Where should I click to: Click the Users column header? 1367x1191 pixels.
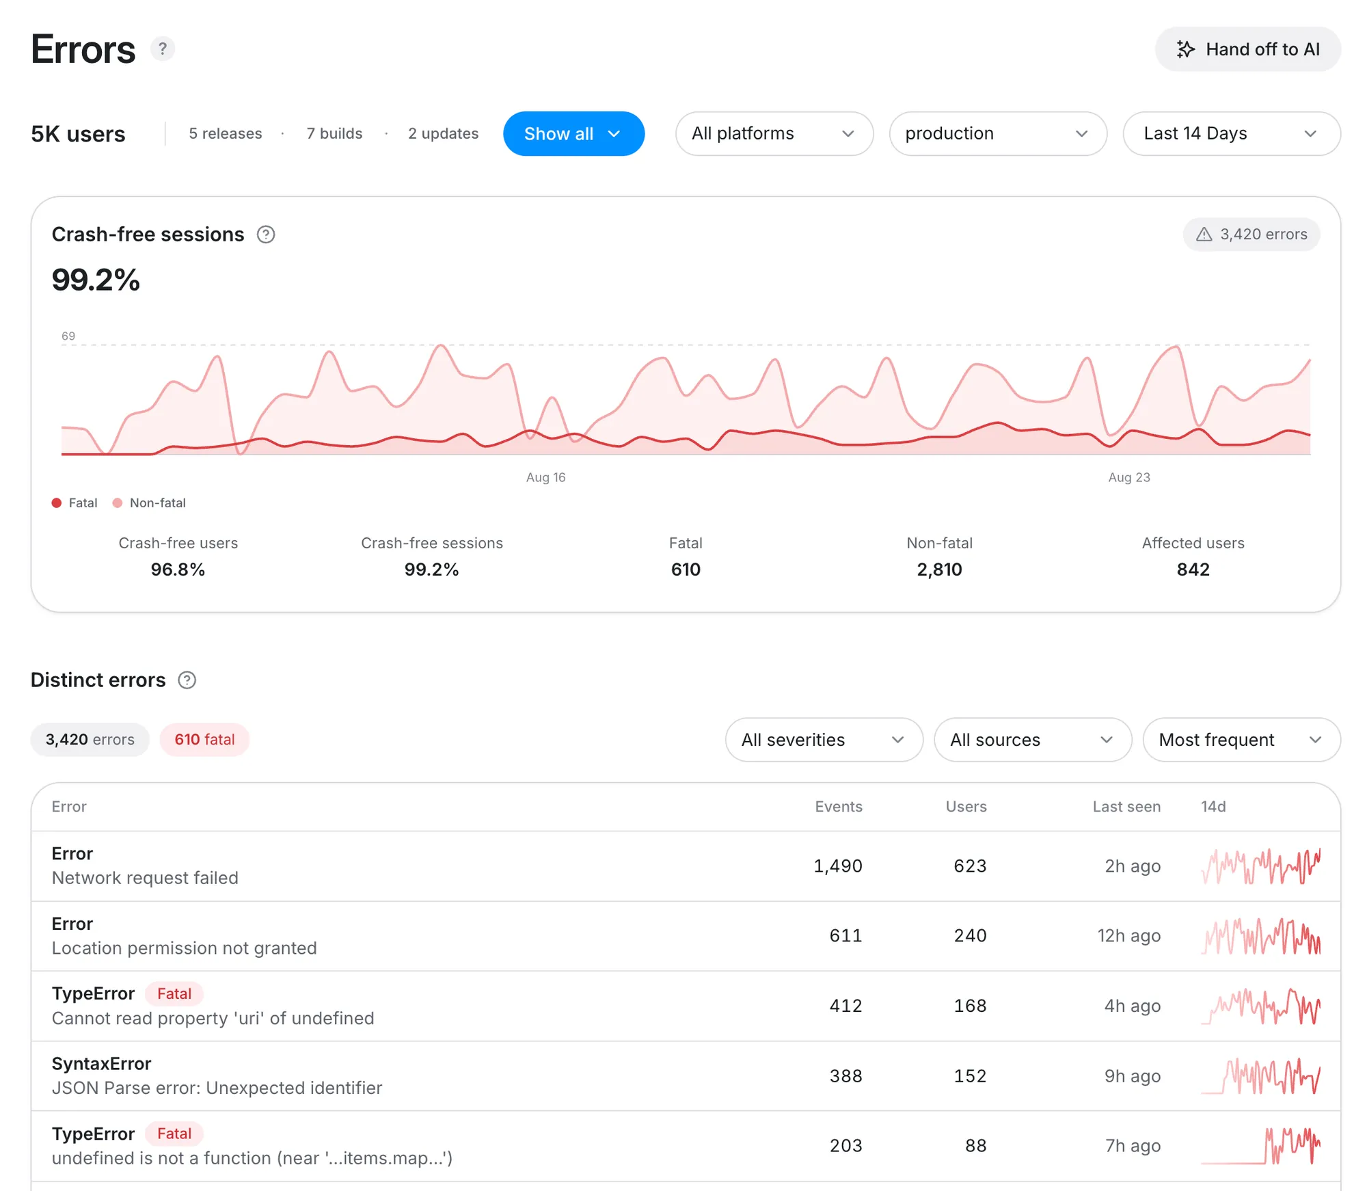[966, 807]
